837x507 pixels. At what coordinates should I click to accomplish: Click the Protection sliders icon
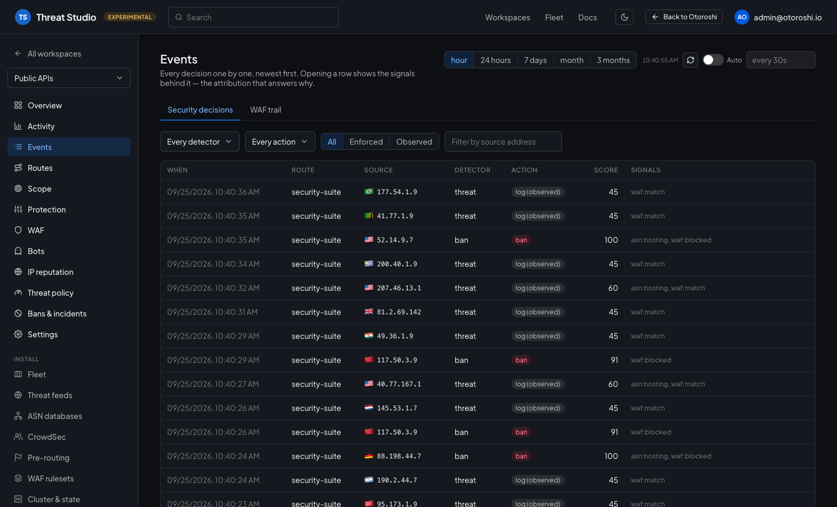[18, 209]
